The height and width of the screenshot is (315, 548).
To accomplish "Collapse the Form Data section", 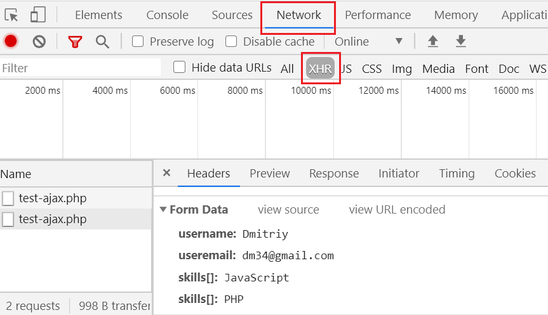I will (x=164, y=210).
